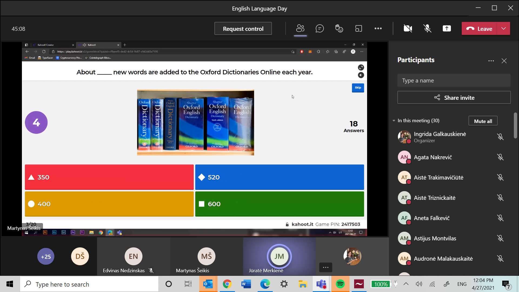519x292 pixels.
Task: Open the Show participants icon
Action: [300, 28]
